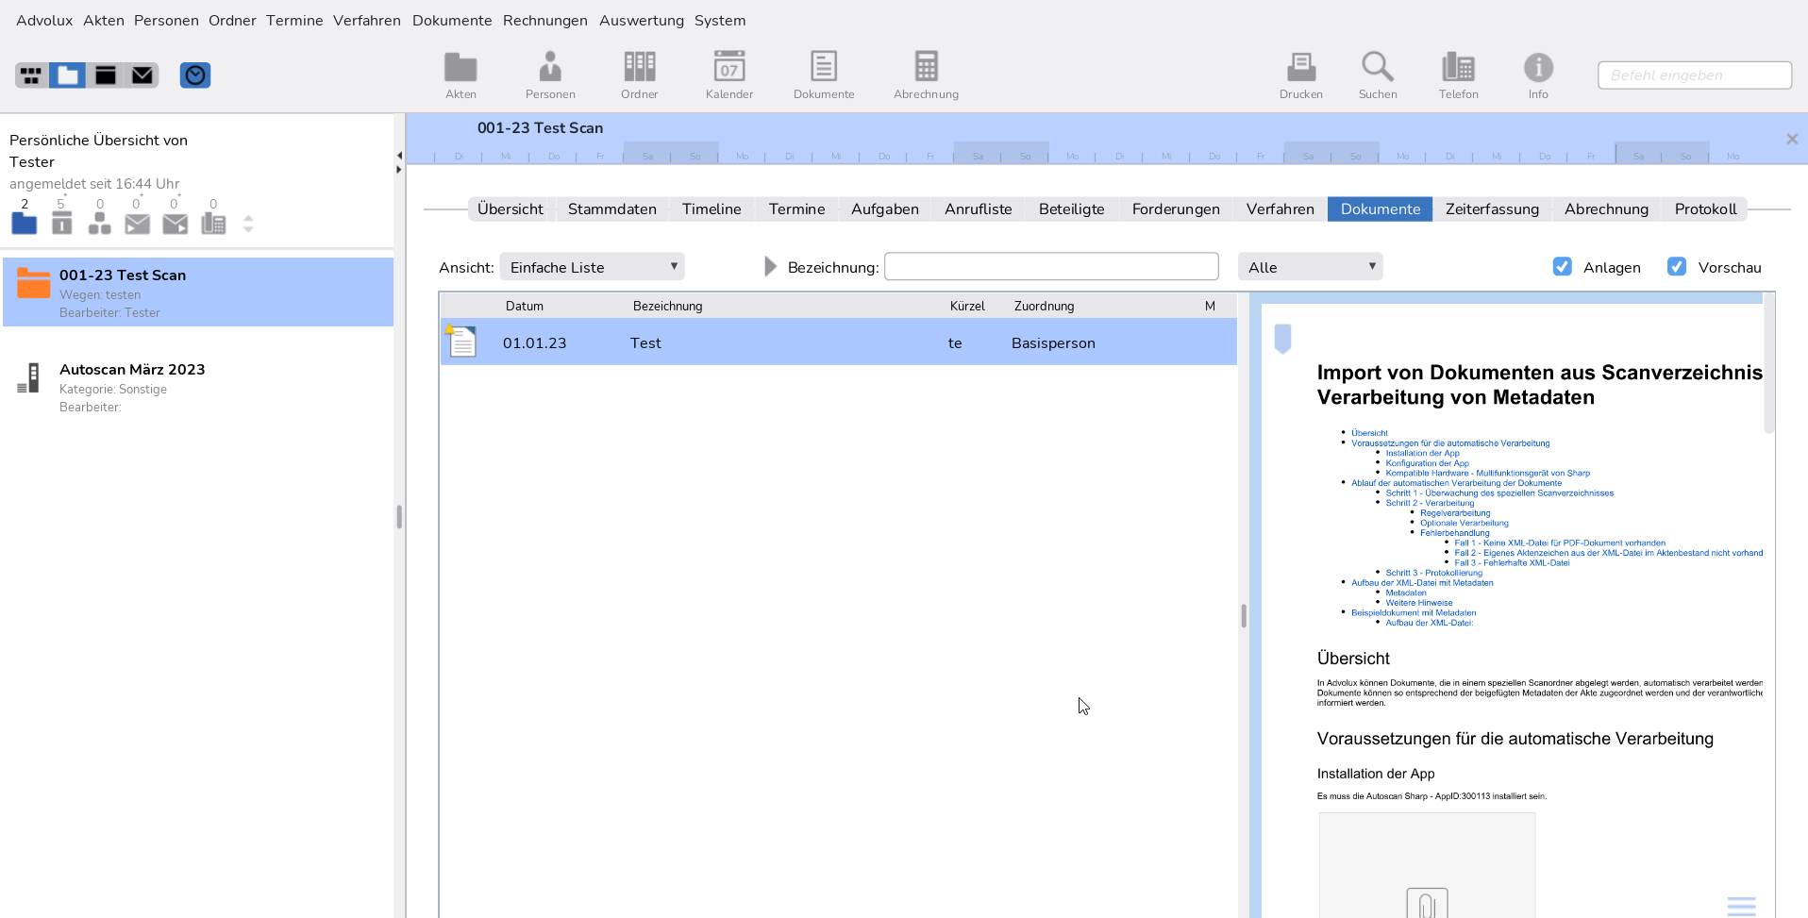Click in the Bezeichnung filter field
Viewport: 1808px width, 918px height.
click(1051, 267)
